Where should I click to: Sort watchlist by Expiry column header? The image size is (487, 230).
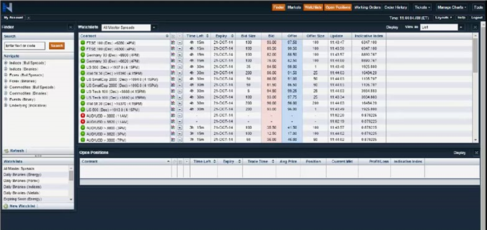point(223,36)
